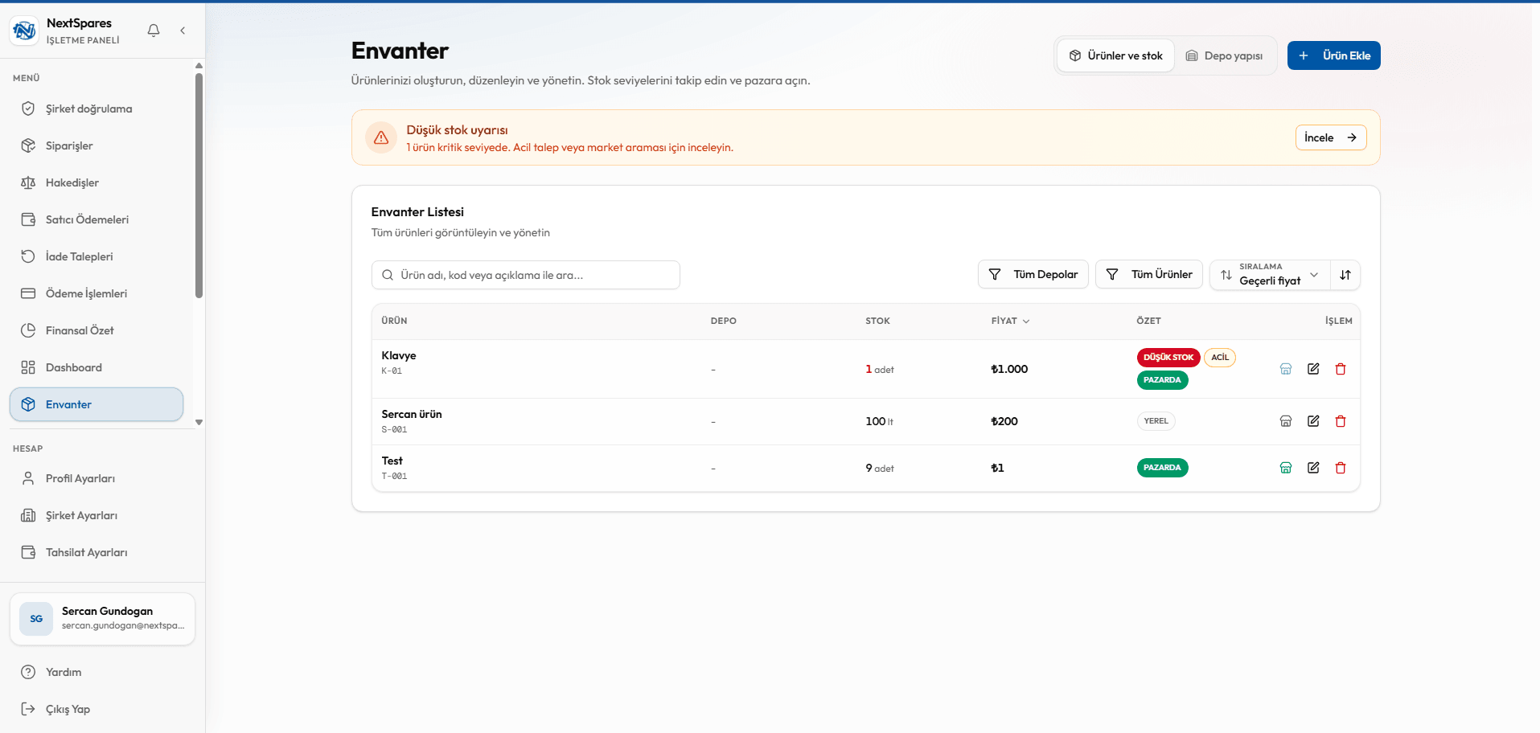Open Yardım help page
Viewport: 1540px width, 733px height.
click(102, 672)
